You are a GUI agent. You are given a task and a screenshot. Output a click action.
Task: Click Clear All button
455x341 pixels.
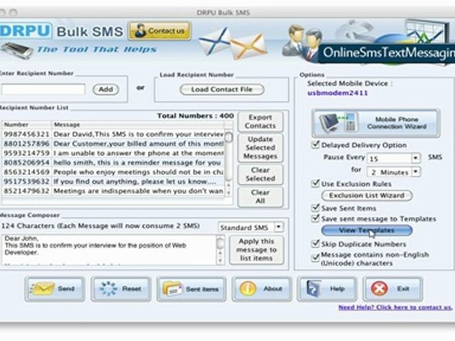pos(260,197)
